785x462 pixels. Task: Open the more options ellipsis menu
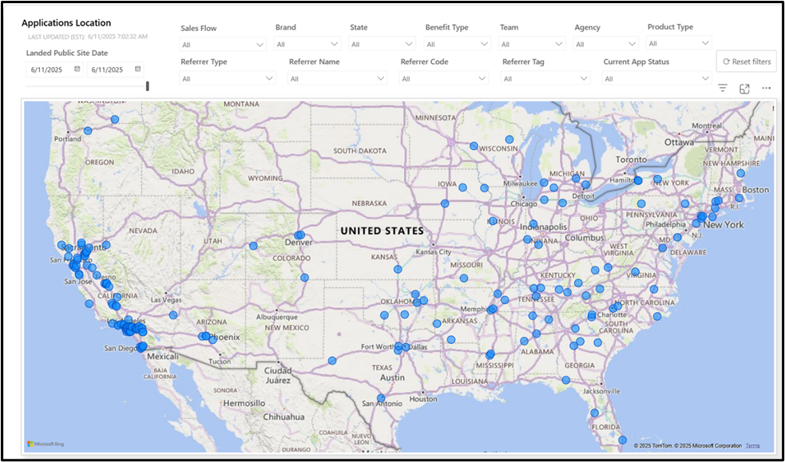[766, 88]
